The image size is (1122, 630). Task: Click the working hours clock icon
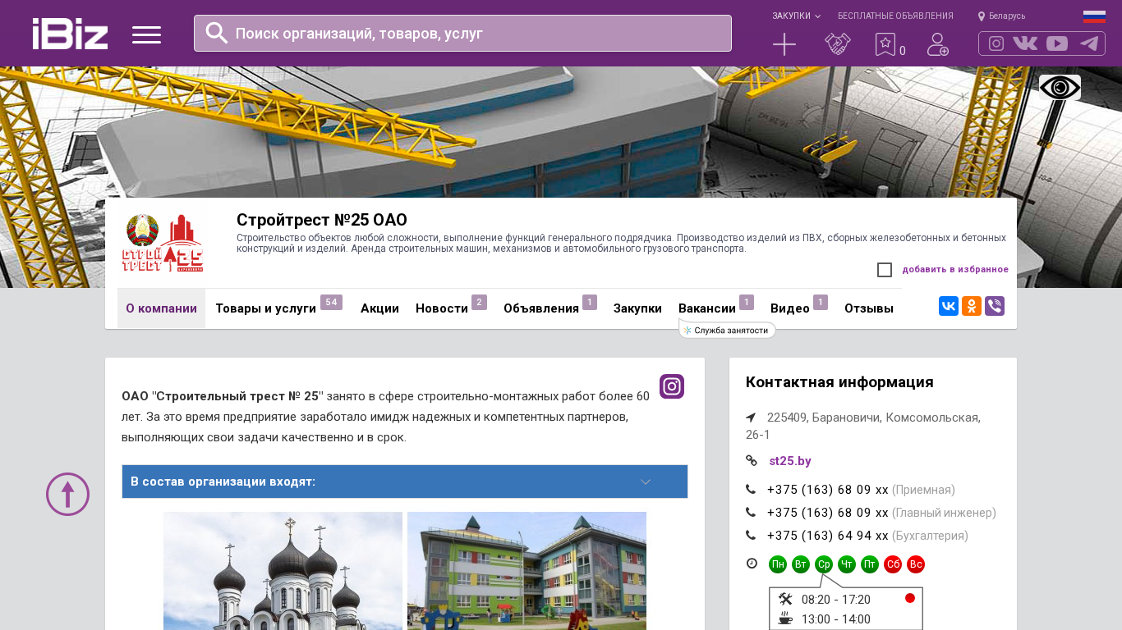tap(752, 564)
